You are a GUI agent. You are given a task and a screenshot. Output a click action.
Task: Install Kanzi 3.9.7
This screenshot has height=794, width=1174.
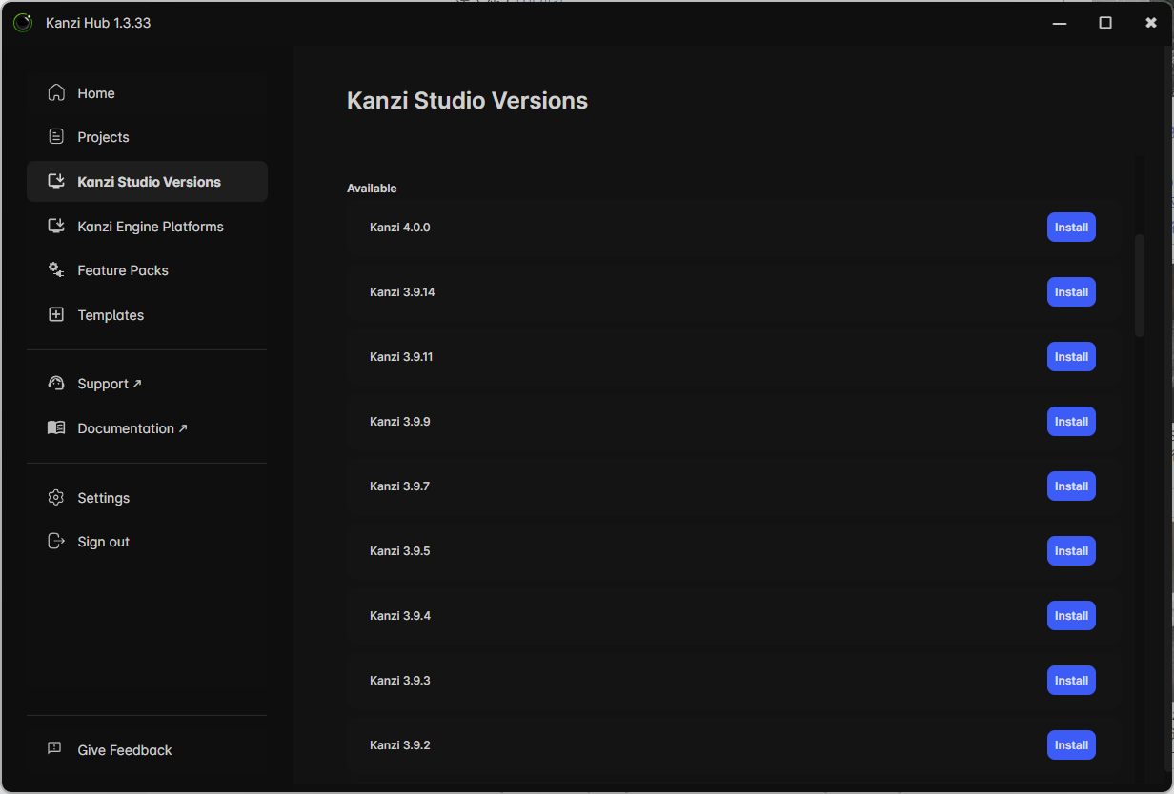(x=1071, y=486)
